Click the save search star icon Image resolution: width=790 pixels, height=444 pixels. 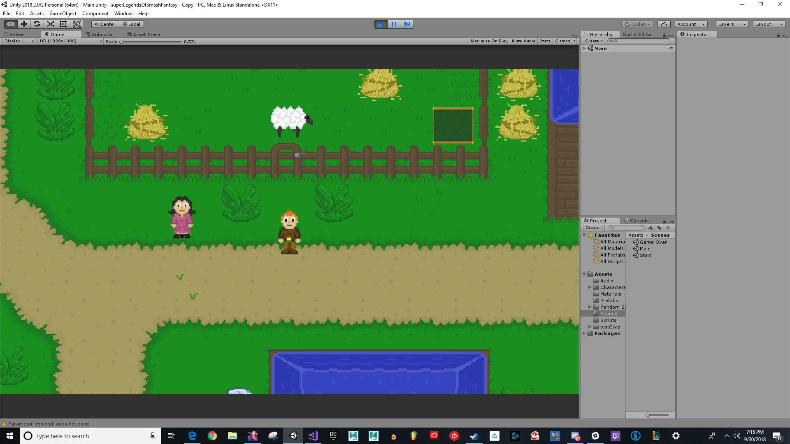click(668, 228)
